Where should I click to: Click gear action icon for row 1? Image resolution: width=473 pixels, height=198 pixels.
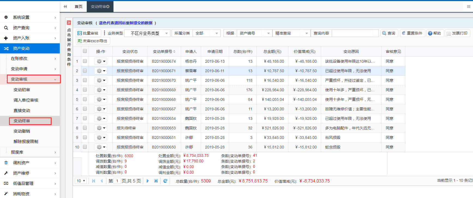[100, 62]
